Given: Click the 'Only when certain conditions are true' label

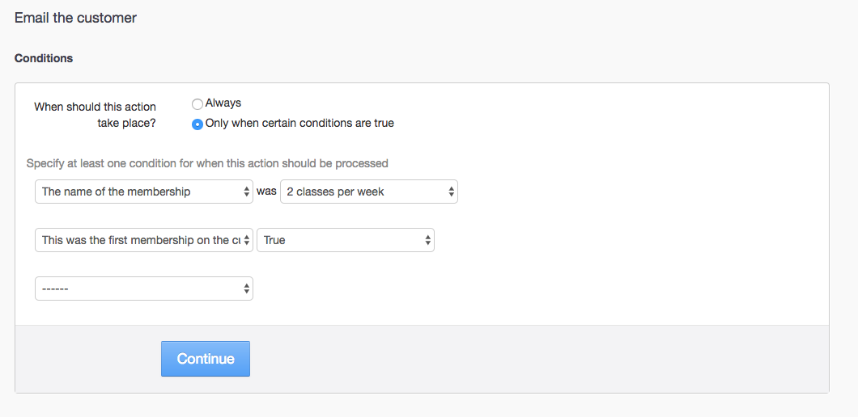Looking at the screenshot, I should (x=299, y=124).
